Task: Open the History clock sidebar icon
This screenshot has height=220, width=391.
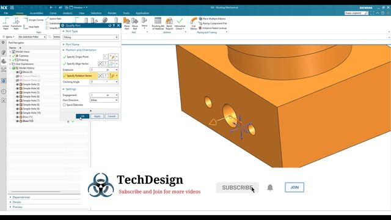Action: [4, 92]
